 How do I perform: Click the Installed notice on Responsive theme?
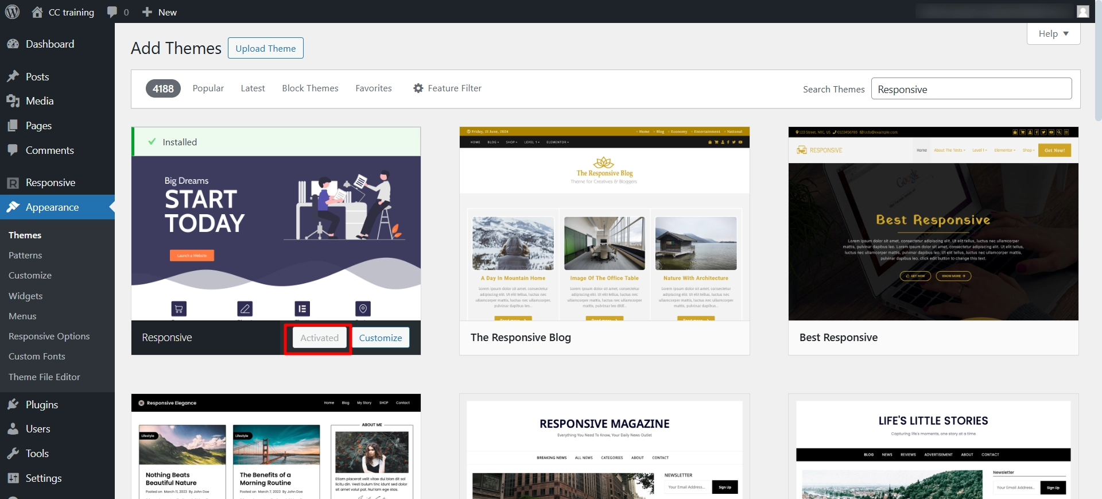pos(276,142)
